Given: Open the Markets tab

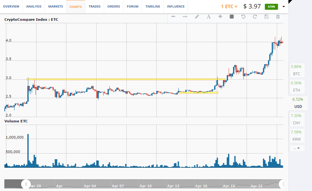Looking at the screenshot, I should 55,7.
